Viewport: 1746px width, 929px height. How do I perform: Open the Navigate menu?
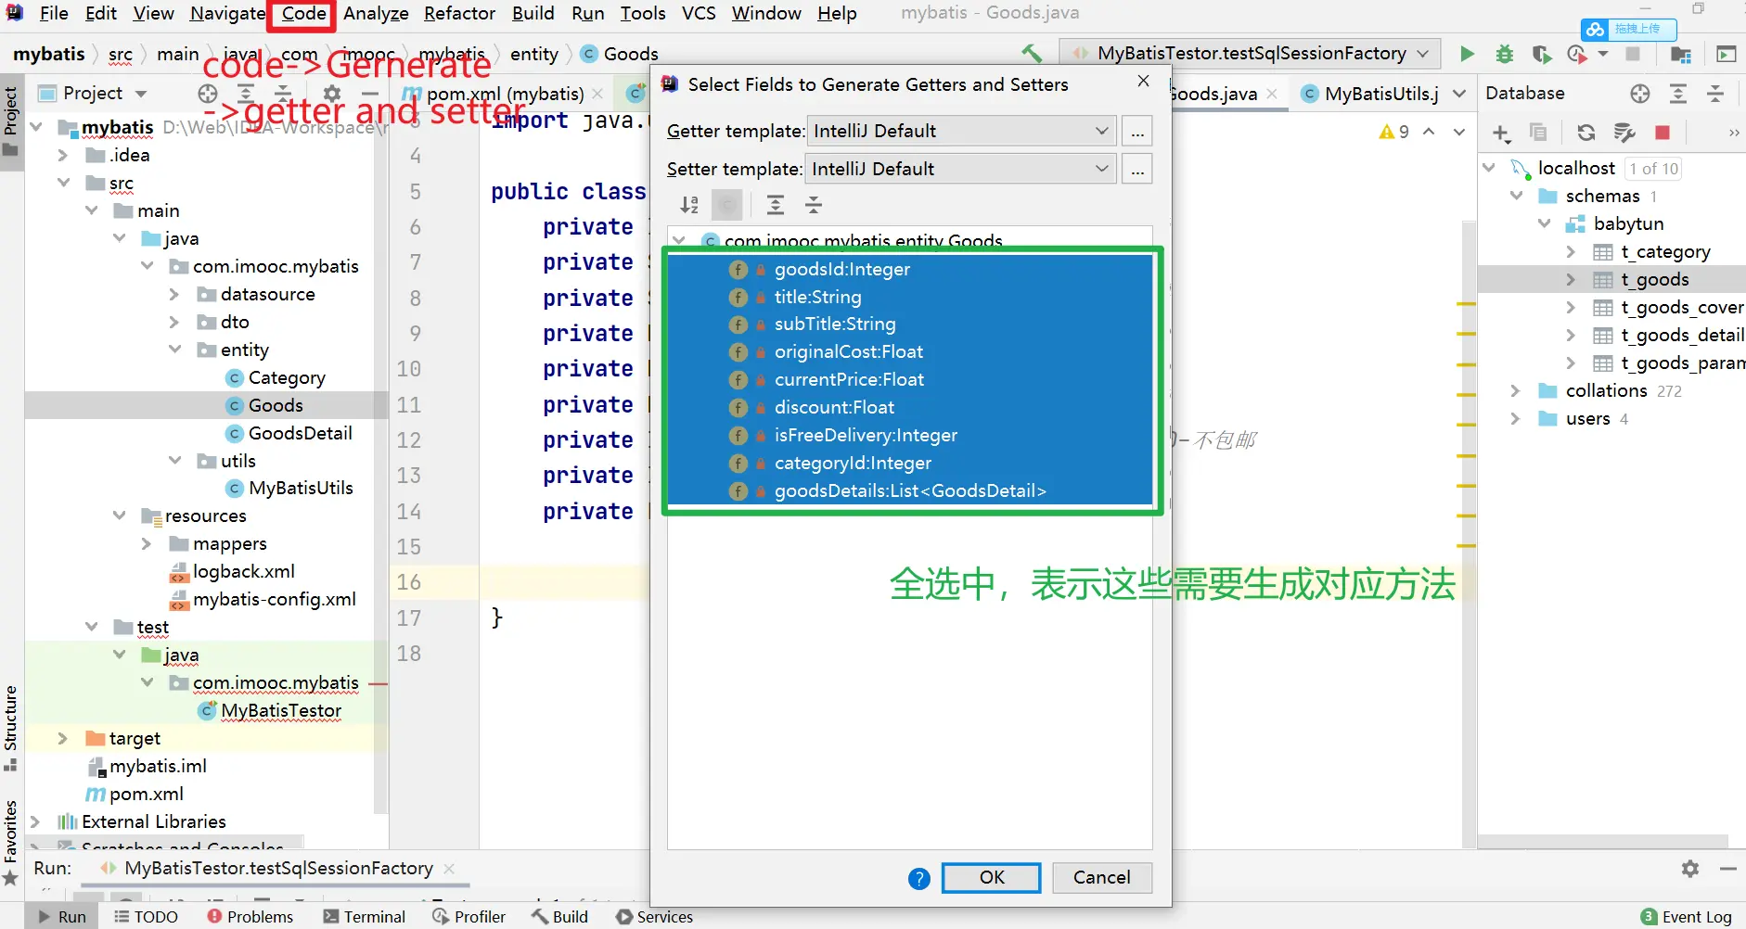(x=228, y=14)
